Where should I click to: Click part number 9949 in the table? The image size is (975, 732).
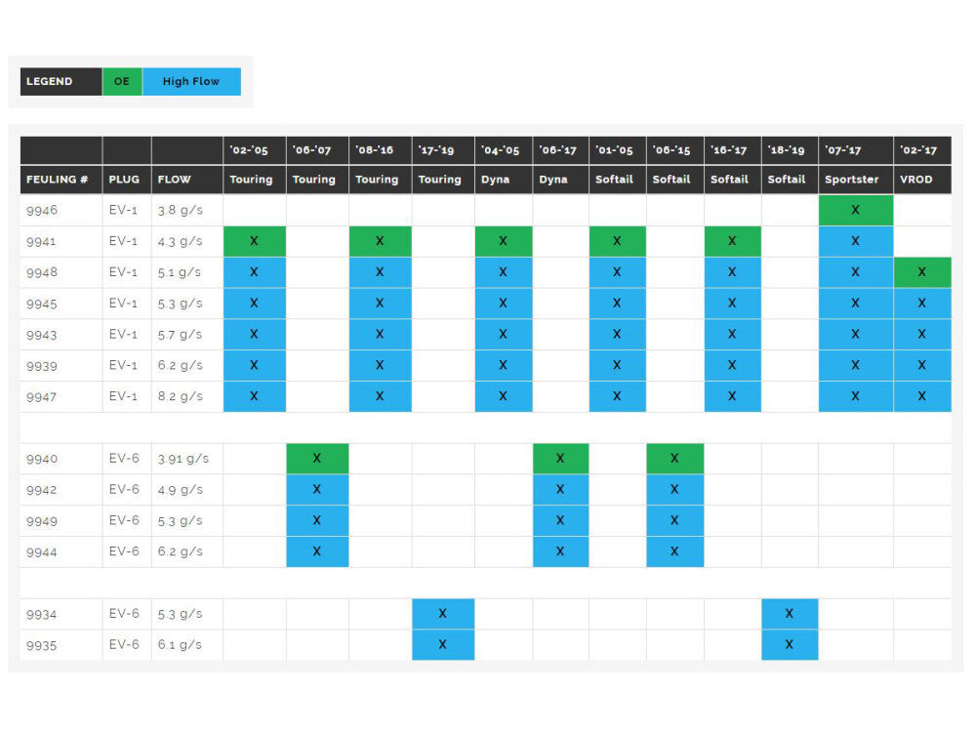click(42, 521)
